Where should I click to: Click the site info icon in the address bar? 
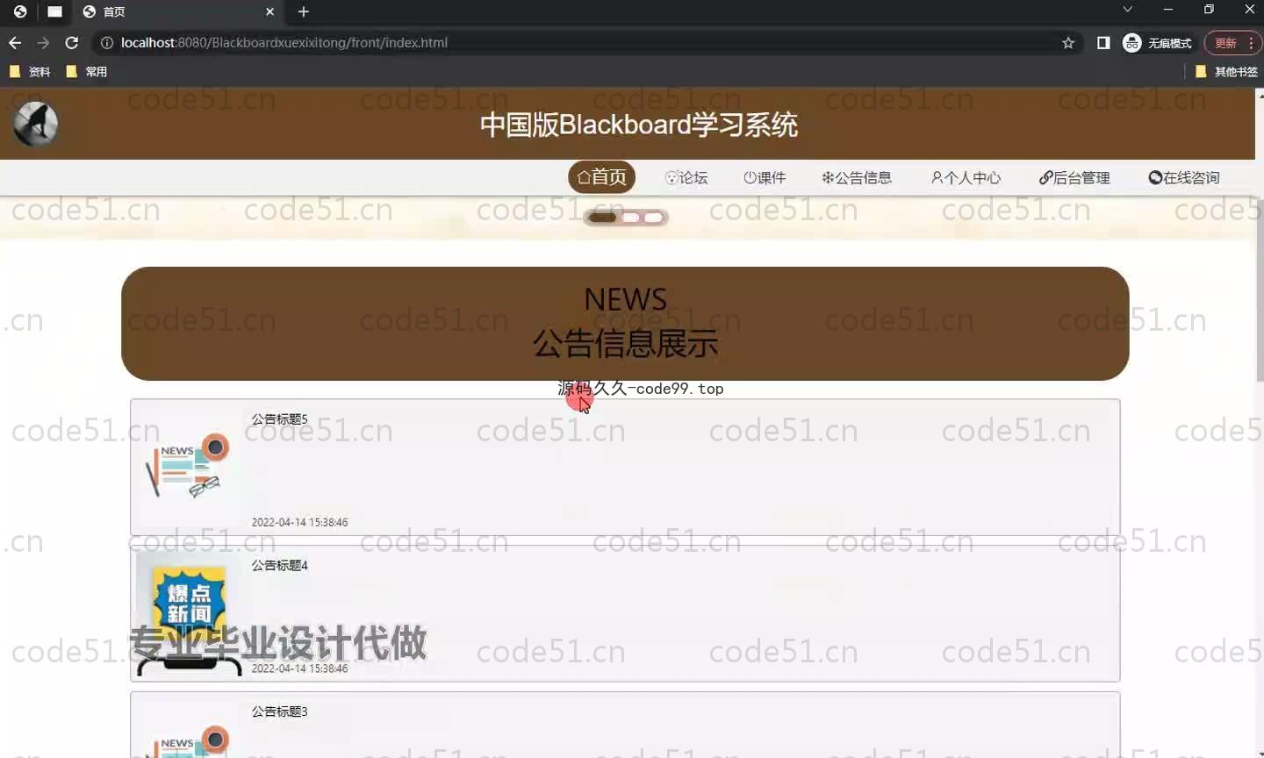coord(107,42)
